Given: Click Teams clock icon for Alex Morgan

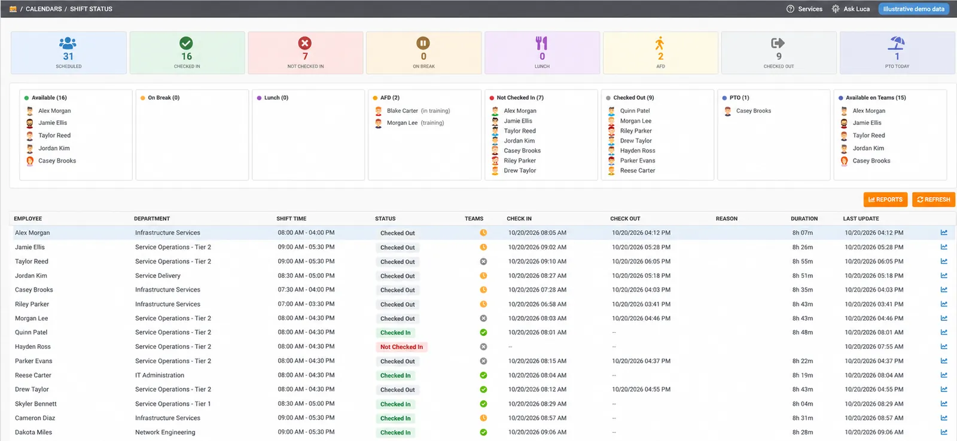Looking at the screenshot, I should point(483,232).
